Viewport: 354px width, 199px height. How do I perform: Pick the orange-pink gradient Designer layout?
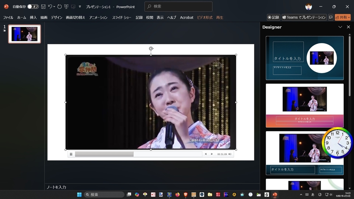click(x=305, y=106)
